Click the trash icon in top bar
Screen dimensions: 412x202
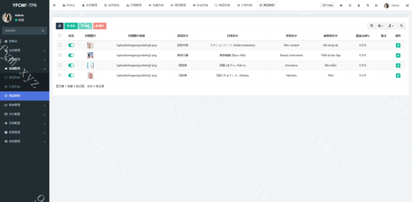[358, 5]
